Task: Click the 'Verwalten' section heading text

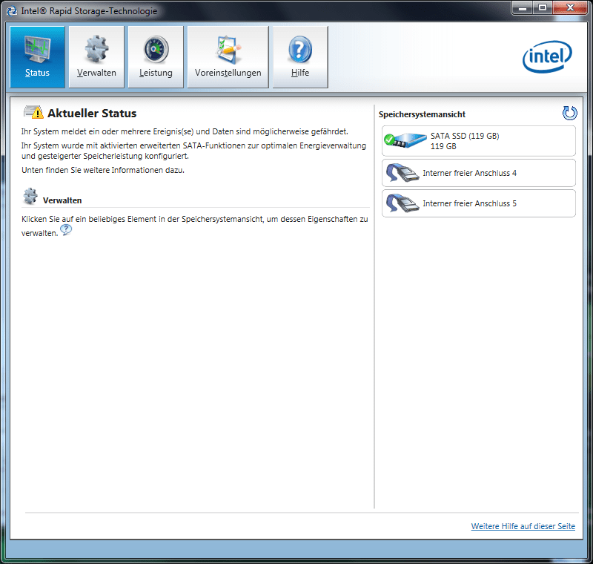Action: (62, 200)
